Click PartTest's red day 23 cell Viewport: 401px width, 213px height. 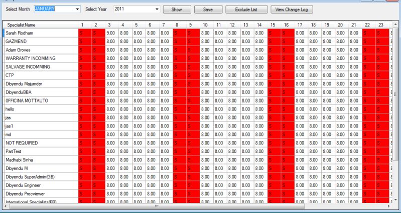(x=382, y=151)
